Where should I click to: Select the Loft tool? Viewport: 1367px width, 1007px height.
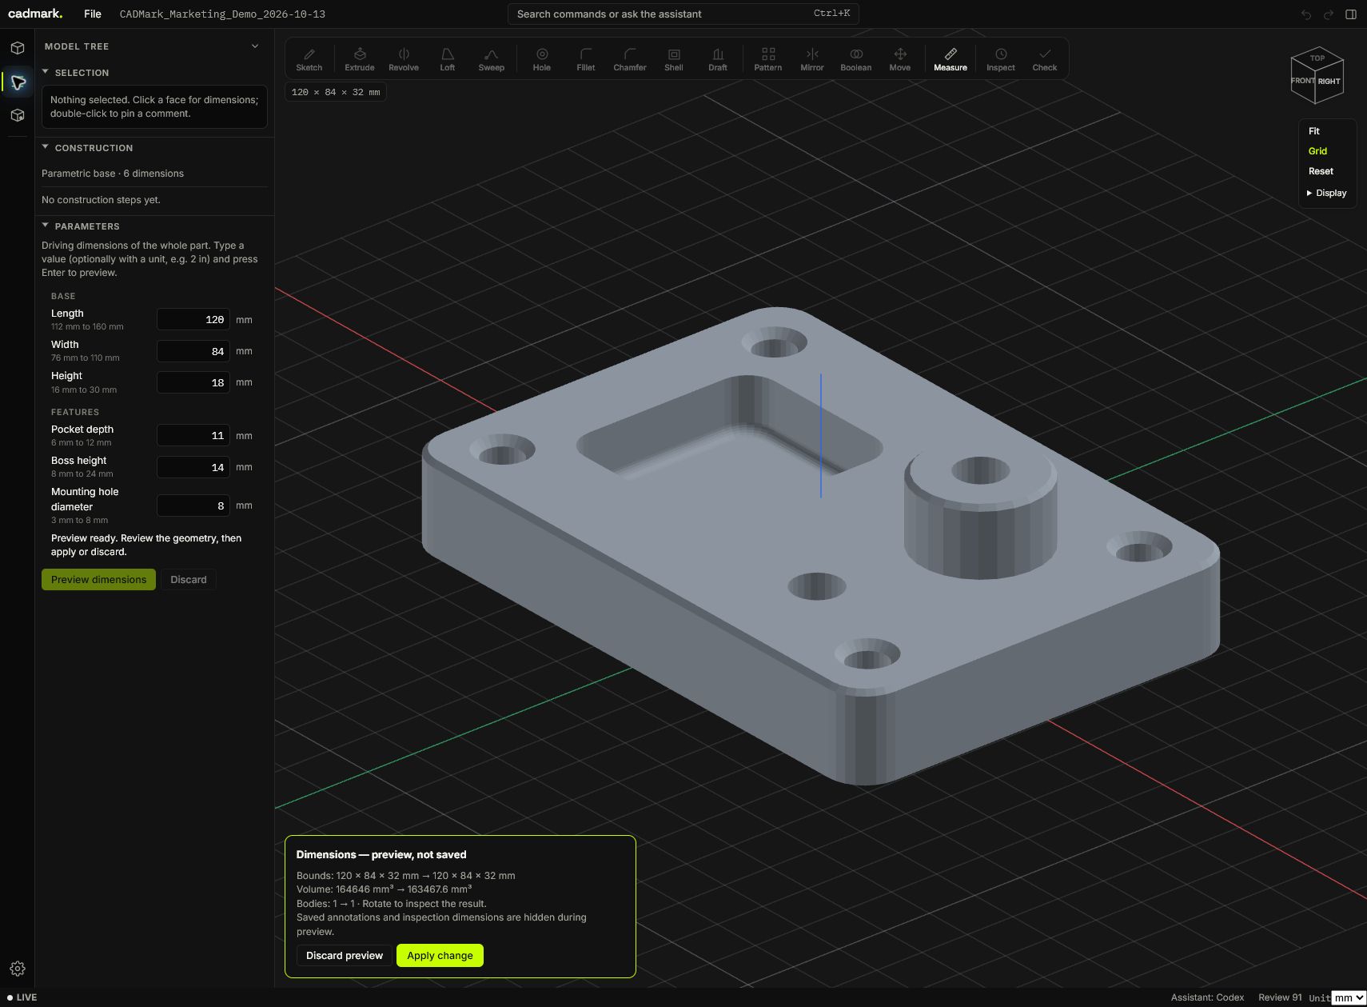pyautogui.click(x=448, y=59)
